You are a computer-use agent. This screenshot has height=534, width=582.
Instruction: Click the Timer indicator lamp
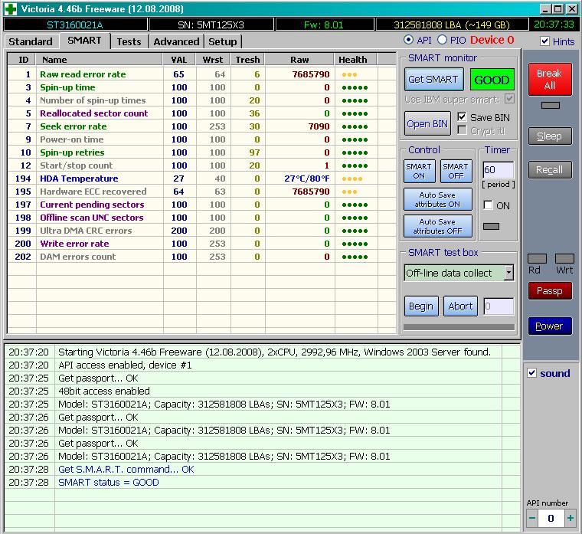click(491, 226)
